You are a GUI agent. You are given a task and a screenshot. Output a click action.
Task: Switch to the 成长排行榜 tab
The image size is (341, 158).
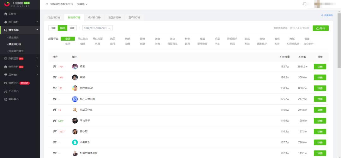94,17
